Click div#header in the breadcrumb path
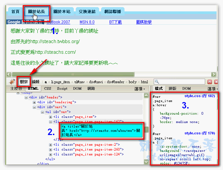 115,82
